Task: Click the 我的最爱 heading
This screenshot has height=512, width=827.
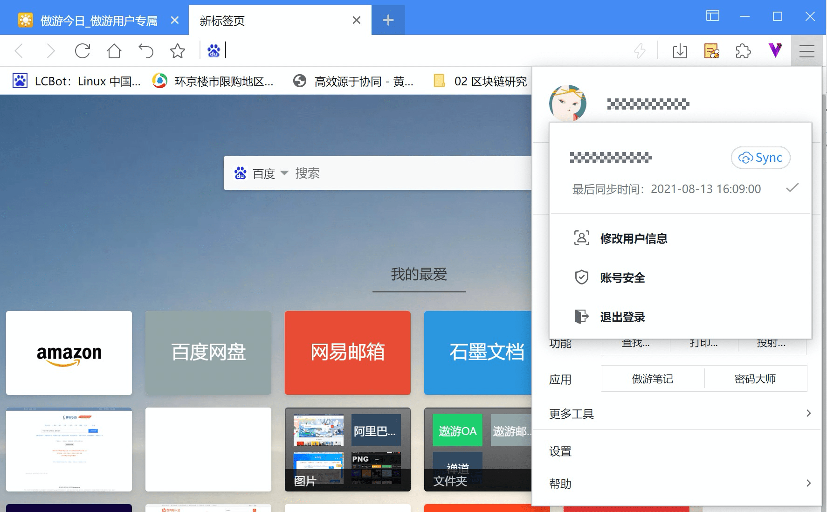Action: (x=419, y=274)
